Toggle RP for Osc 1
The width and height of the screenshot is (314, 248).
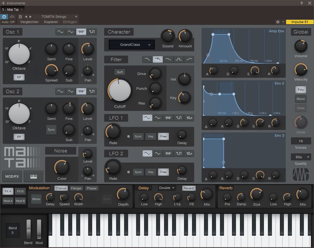pos(19,77)
